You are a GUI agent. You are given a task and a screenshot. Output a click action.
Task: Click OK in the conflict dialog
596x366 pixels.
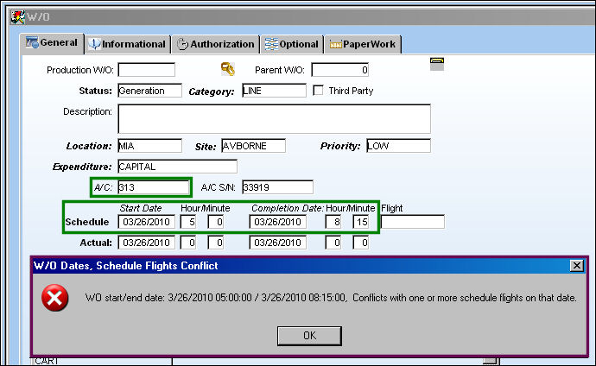click(309, 336)
